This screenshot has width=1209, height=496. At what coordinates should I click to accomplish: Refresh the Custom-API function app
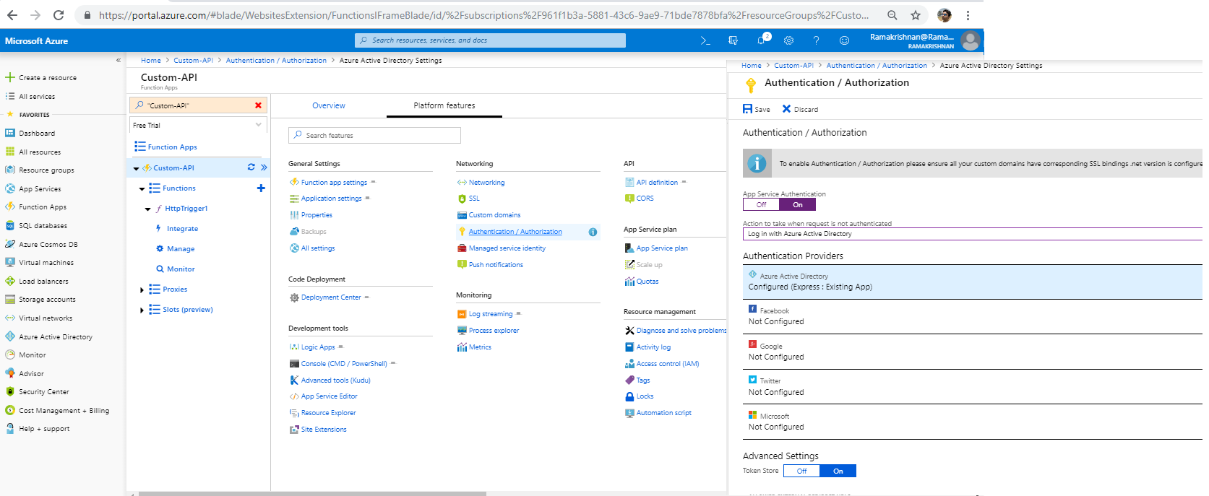251,167
